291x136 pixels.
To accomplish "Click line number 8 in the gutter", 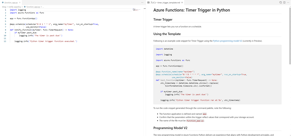I will tap(5, 30).
